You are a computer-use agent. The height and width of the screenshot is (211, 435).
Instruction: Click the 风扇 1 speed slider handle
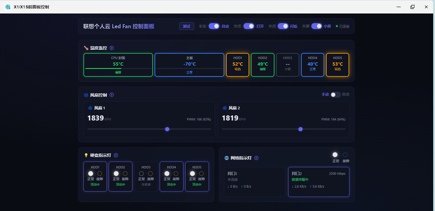[x=167, y=129]
